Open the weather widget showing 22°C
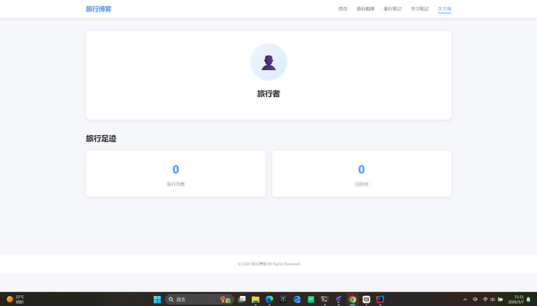This screenshot has width=537, height=306. 15,300
